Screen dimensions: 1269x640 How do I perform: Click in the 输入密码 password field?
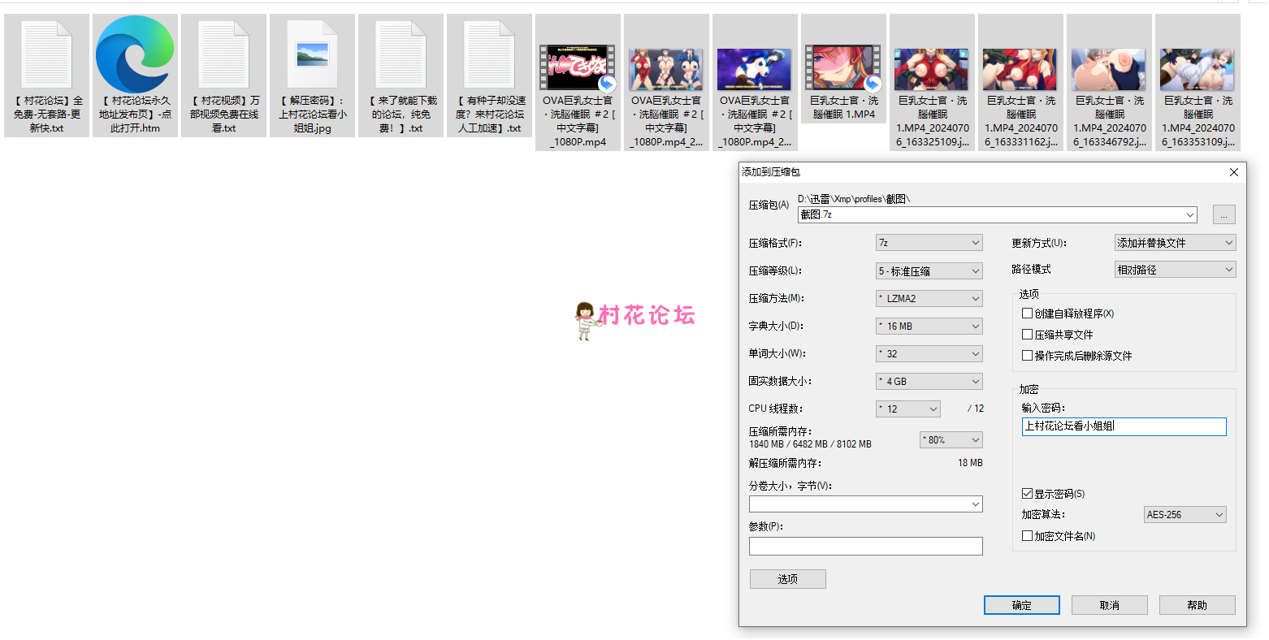1124,426
